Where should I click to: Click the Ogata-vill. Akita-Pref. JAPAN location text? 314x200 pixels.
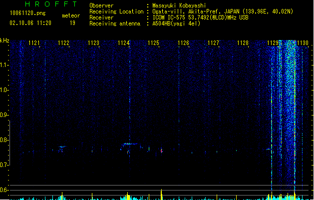(x=223, y=11)
